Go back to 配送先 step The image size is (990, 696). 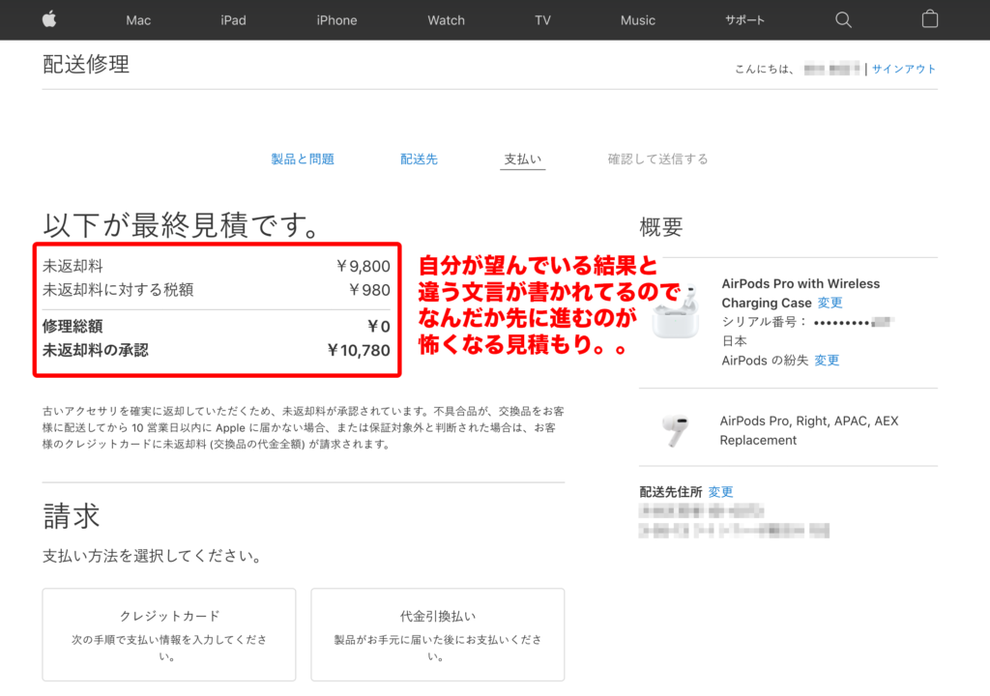coord(419,159)
